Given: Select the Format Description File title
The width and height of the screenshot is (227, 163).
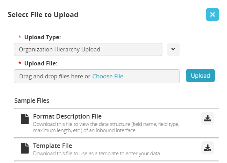Looking at the screenshot, I should pyautogui.click(x=67, y=116).
